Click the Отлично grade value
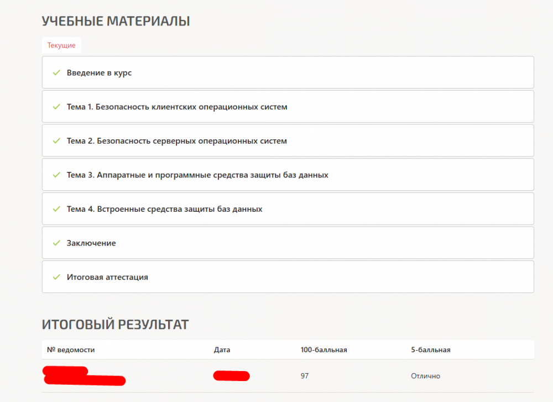553x402 pixels. coord(425,376)
